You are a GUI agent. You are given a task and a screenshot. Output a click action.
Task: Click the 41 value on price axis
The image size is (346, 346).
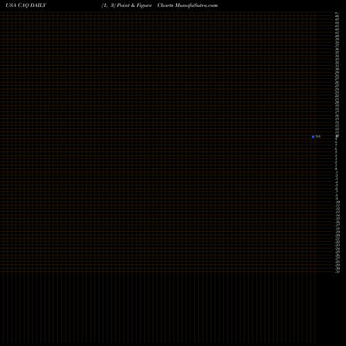tap(337, 33)
